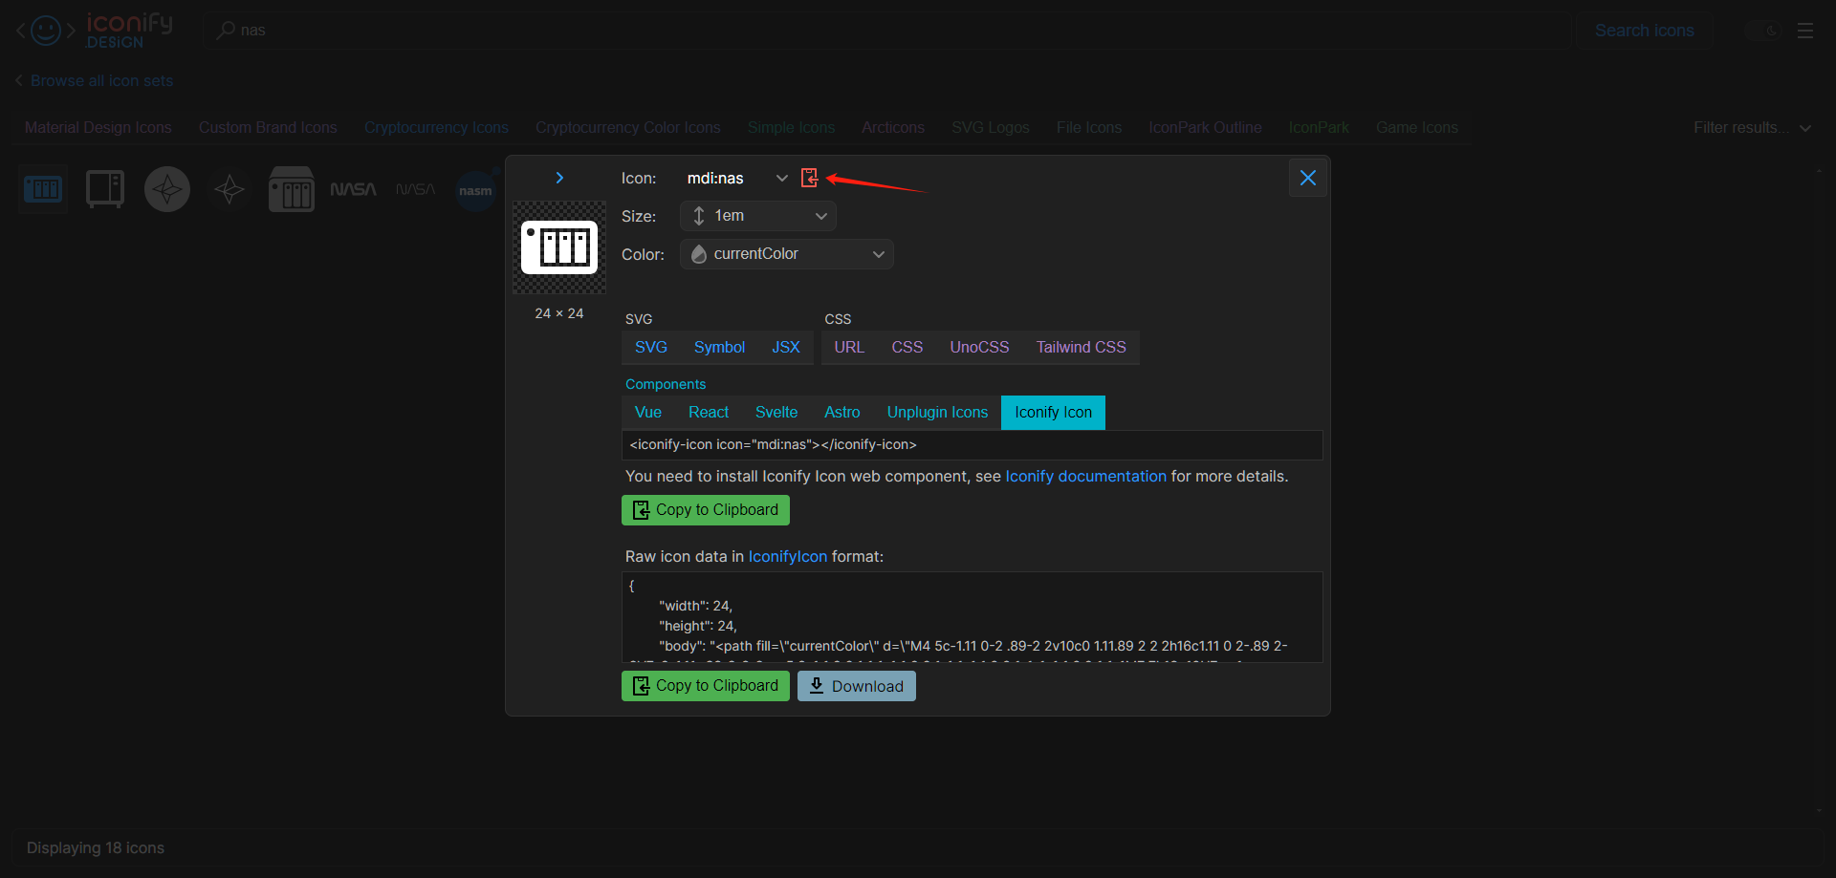Open the IconifyIcon format link

787,557
